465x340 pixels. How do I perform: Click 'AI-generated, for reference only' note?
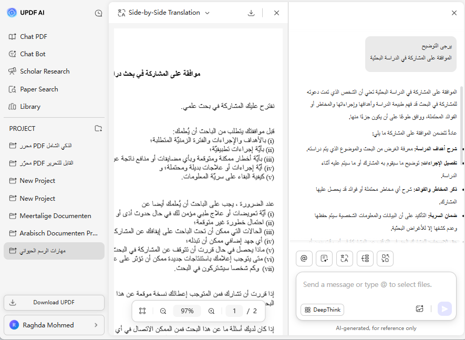point(376,328)
